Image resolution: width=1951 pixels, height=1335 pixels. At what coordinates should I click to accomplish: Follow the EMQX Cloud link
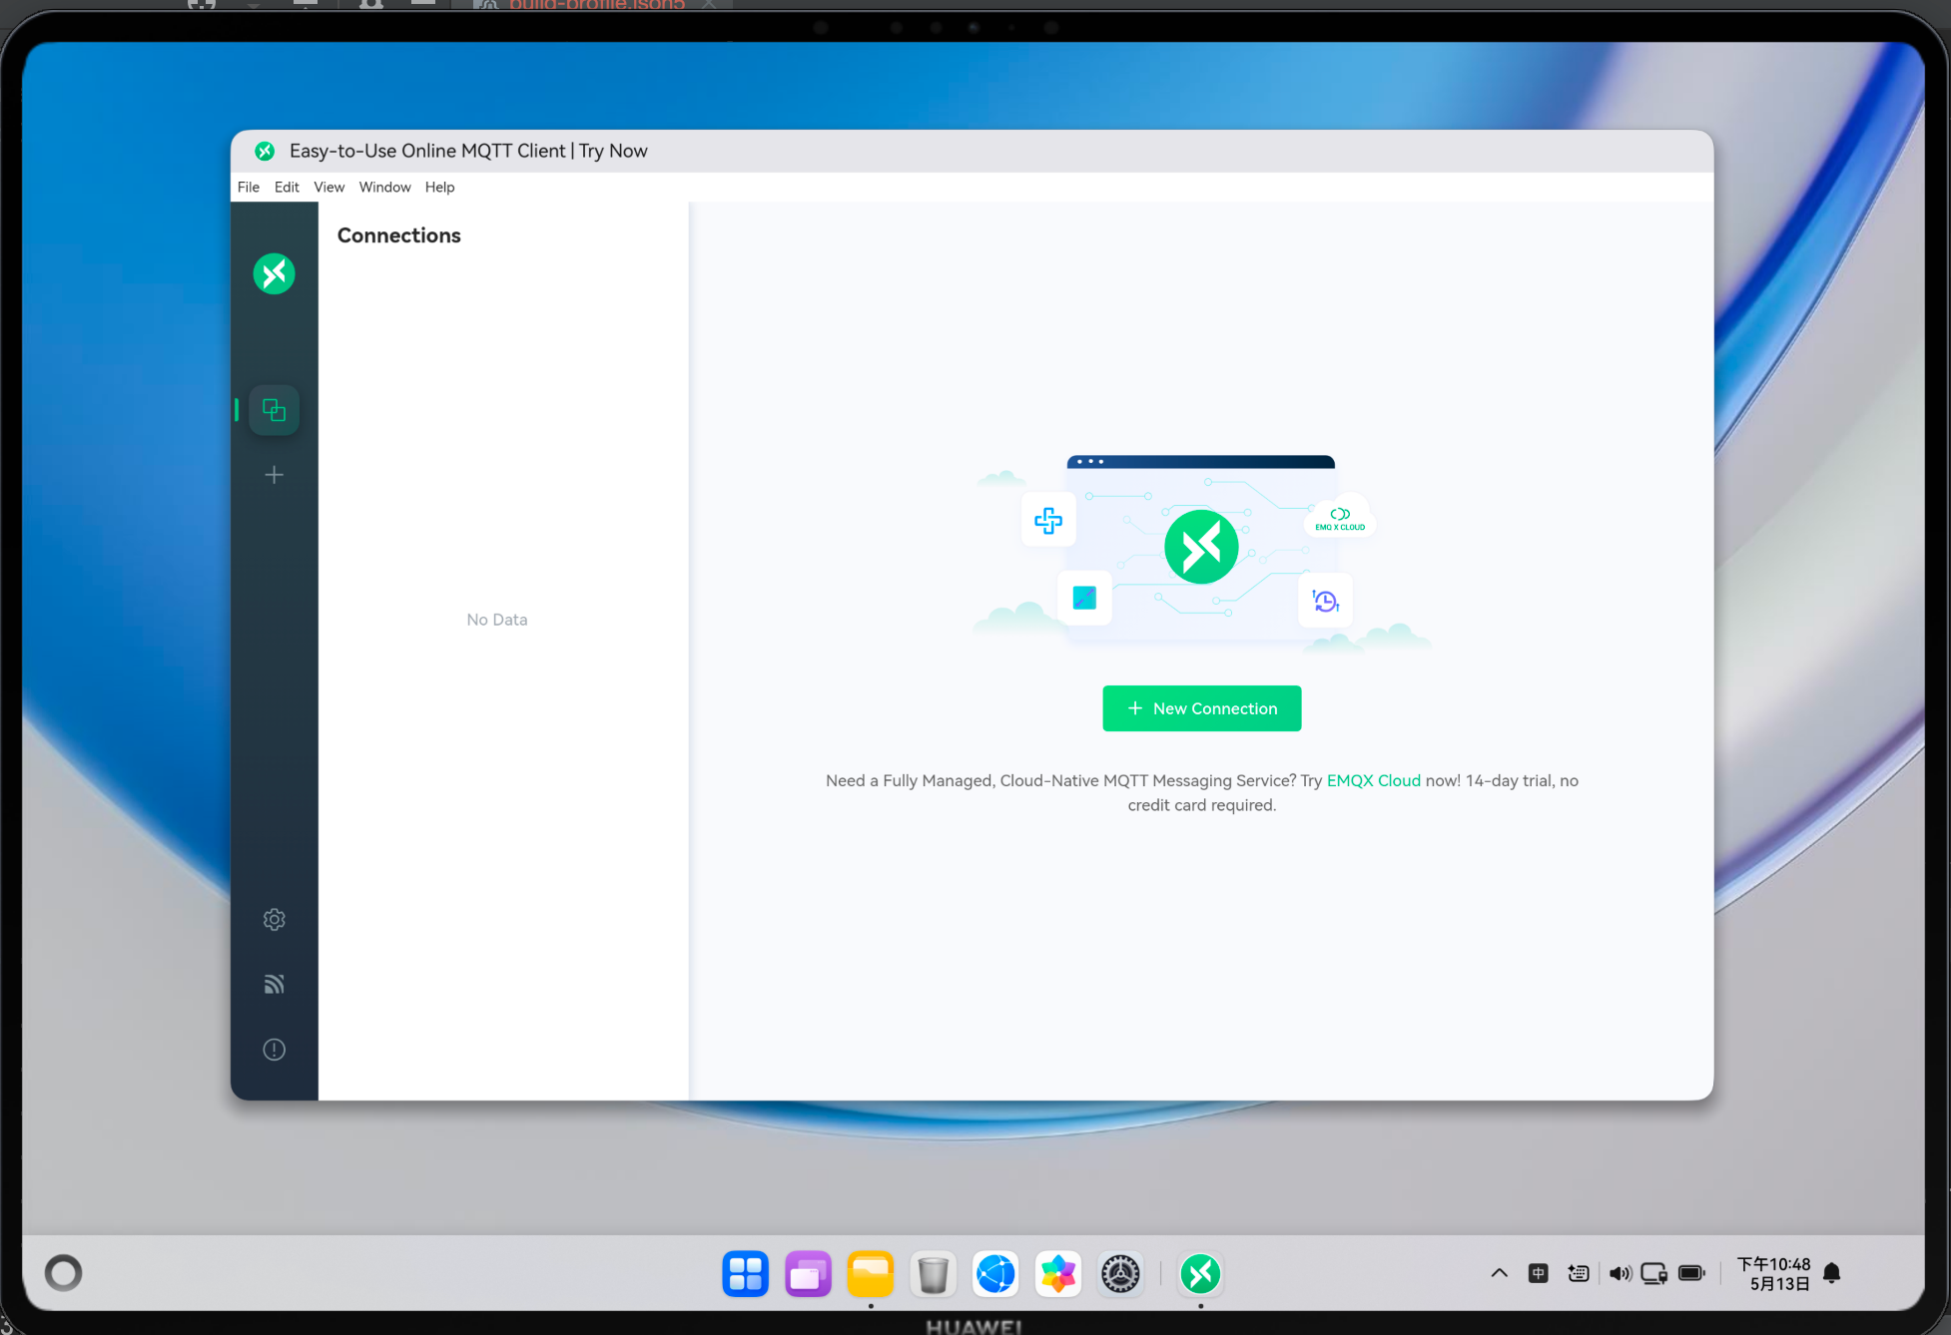(x=1373, y=780)
